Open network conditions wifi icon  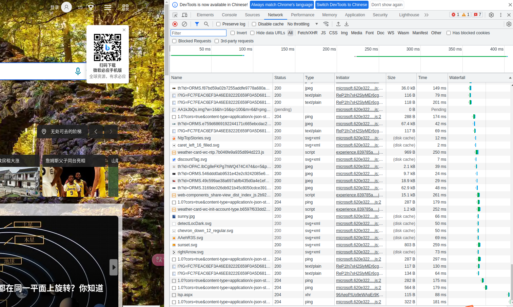(326, 24)
